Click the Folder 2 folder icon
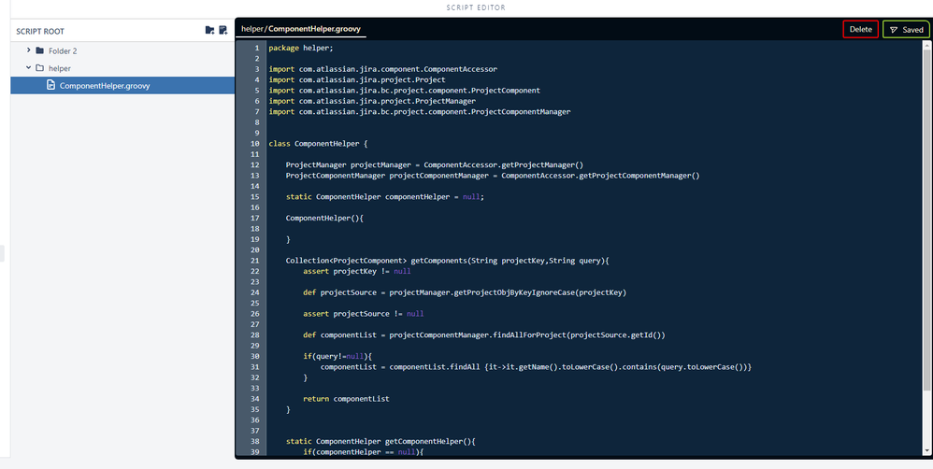The height and width of the screenshot is (469, 933). 39,50
